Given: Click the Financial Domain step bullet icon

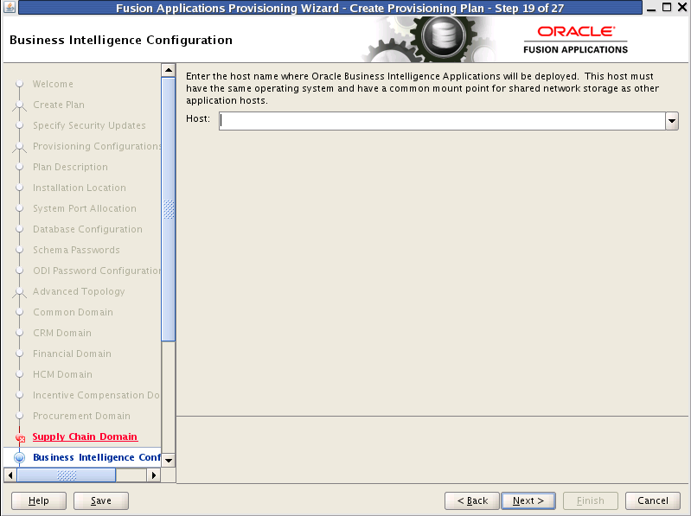Looking at the screenshot, I should coord(19,354).
